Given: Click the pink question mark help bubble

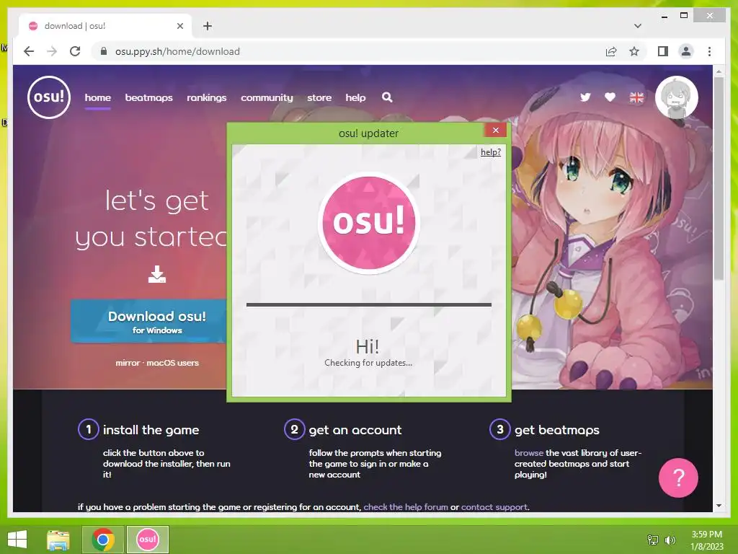Looking at the screenshot, I should click(x=678, y=478).
